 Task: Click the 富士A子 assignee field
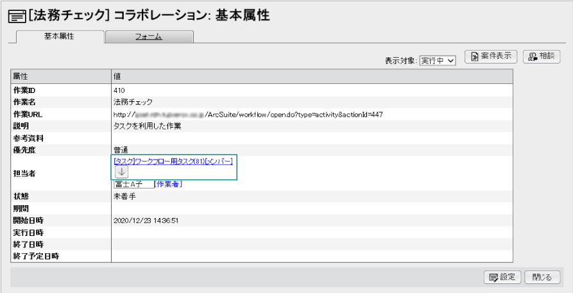(x=133, y=185)
